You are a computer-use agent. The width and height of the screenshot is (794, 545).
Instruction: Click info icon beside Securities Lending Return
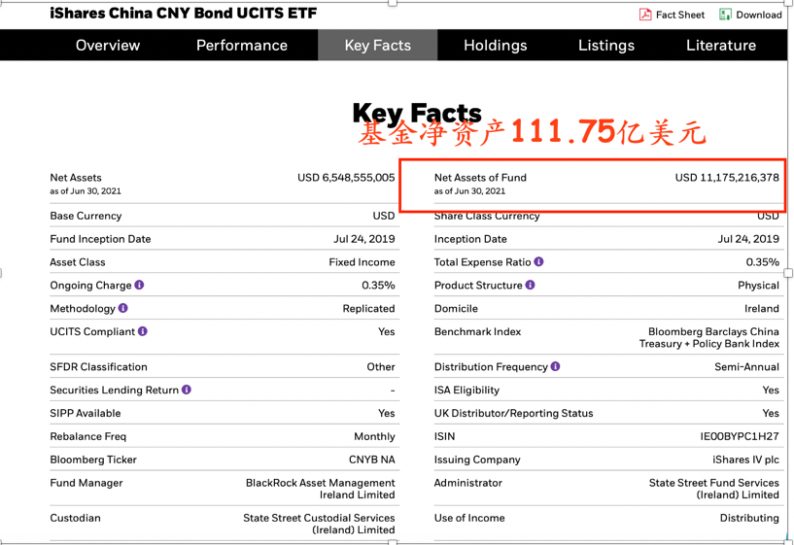click(x=187, y=390)
